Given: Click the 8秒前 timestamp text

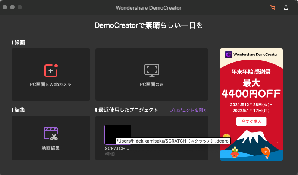Looking at the screenshot, I should (x=110, y=154).
